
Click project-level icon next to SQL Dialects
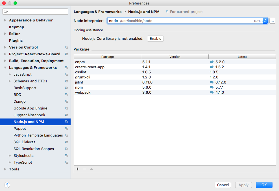[66, 142]
